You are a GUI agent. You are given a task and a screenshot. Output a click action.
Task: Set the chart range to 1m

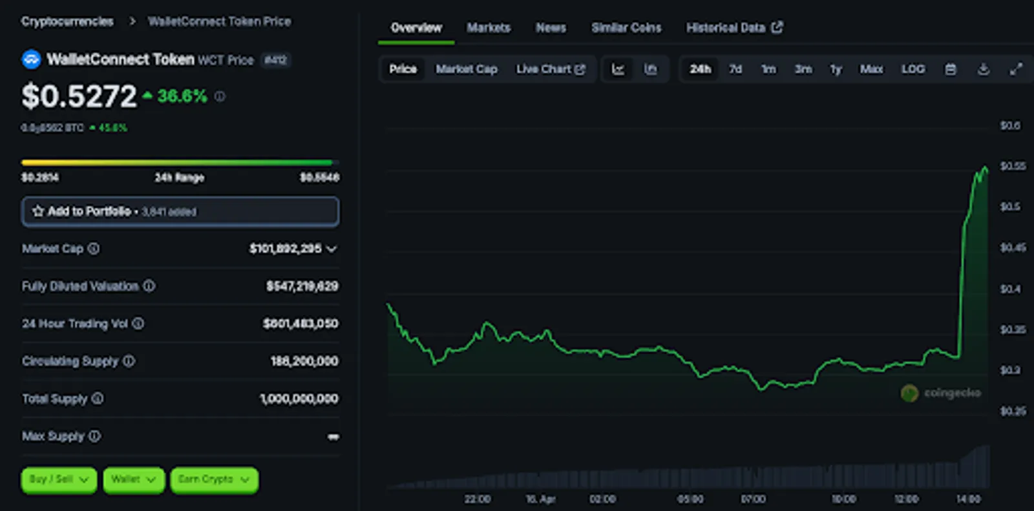768,69
